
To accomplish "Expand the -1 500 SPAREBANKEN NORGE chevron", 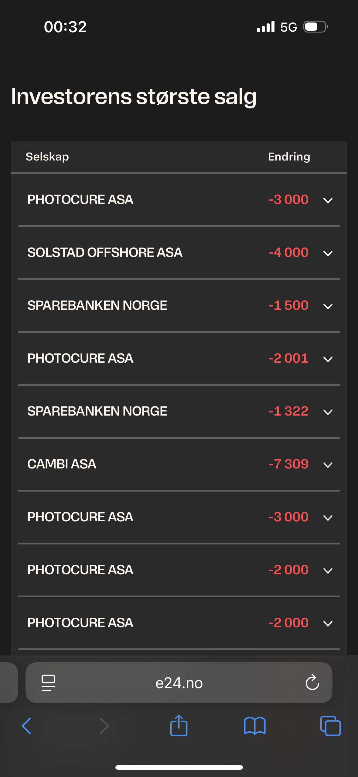I will (328, 306).
